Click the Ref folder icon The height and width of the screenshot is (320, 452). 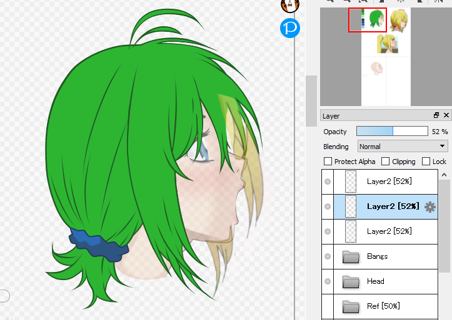[x=353, y=306]
